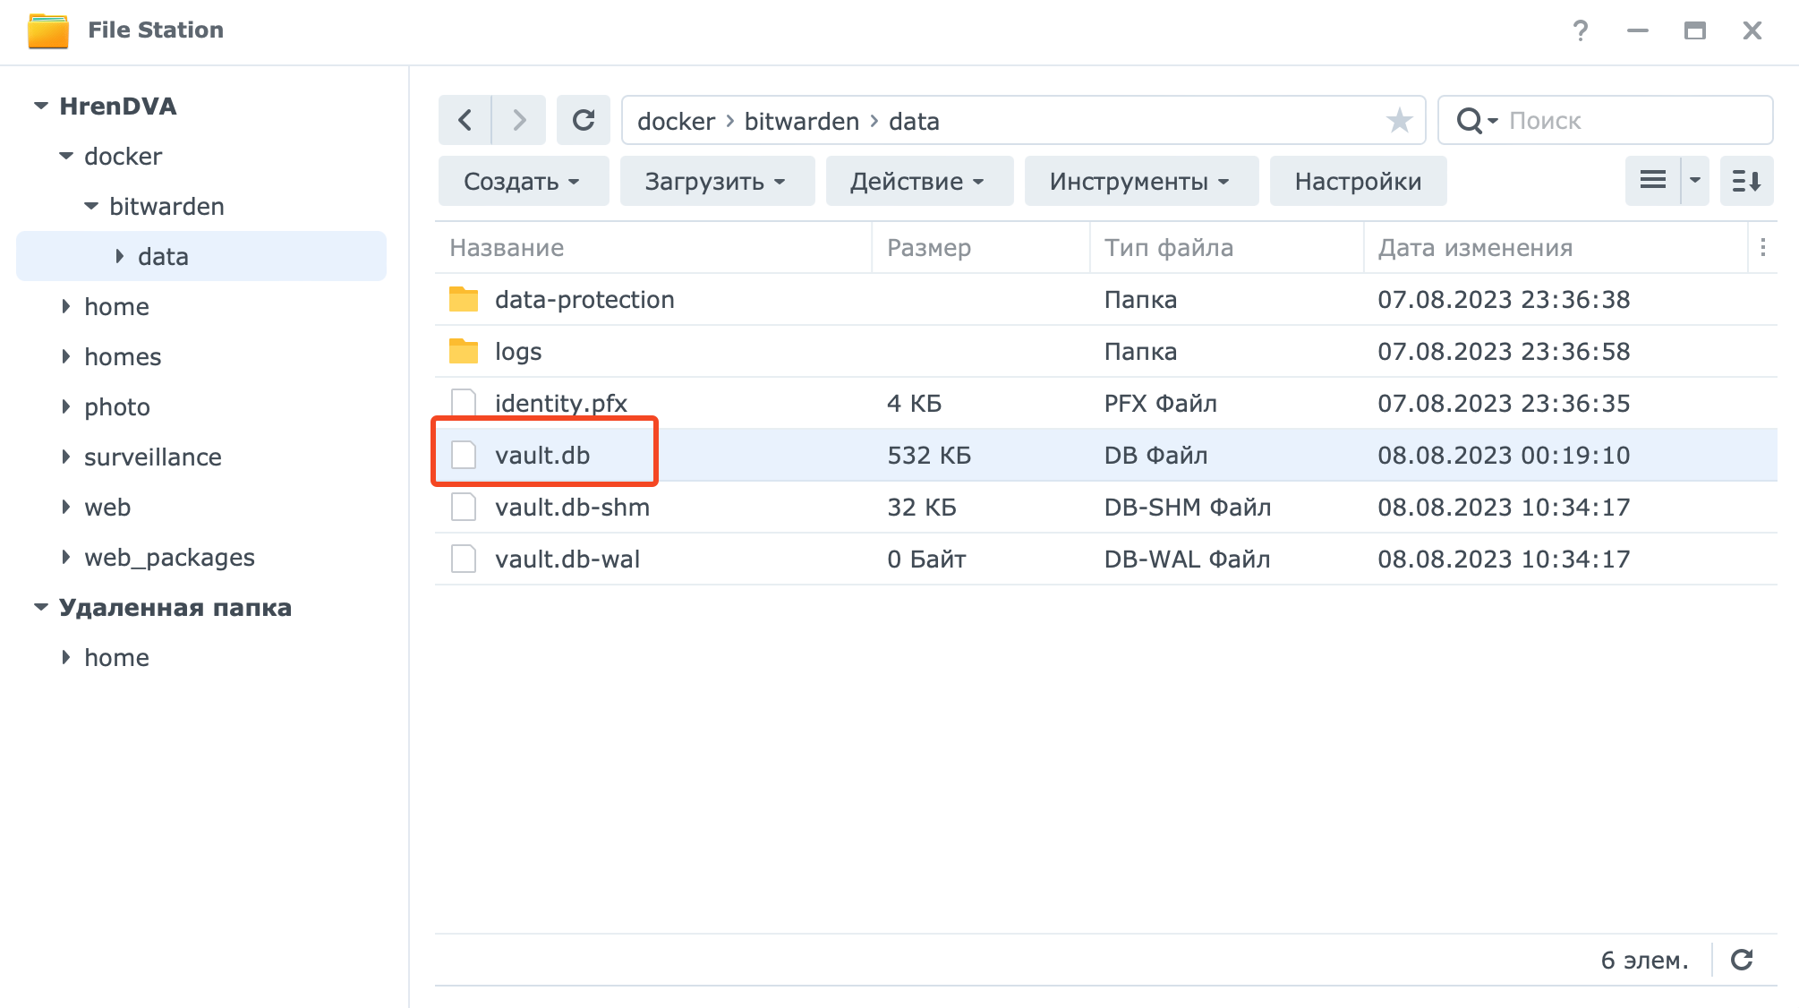The image size is (1799, 1008).
Task: Click the Настройки menu item
Action: click(x=1360, y=182)
